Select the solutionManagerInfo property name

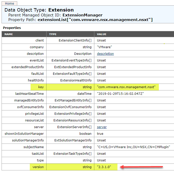pos(28,140)
